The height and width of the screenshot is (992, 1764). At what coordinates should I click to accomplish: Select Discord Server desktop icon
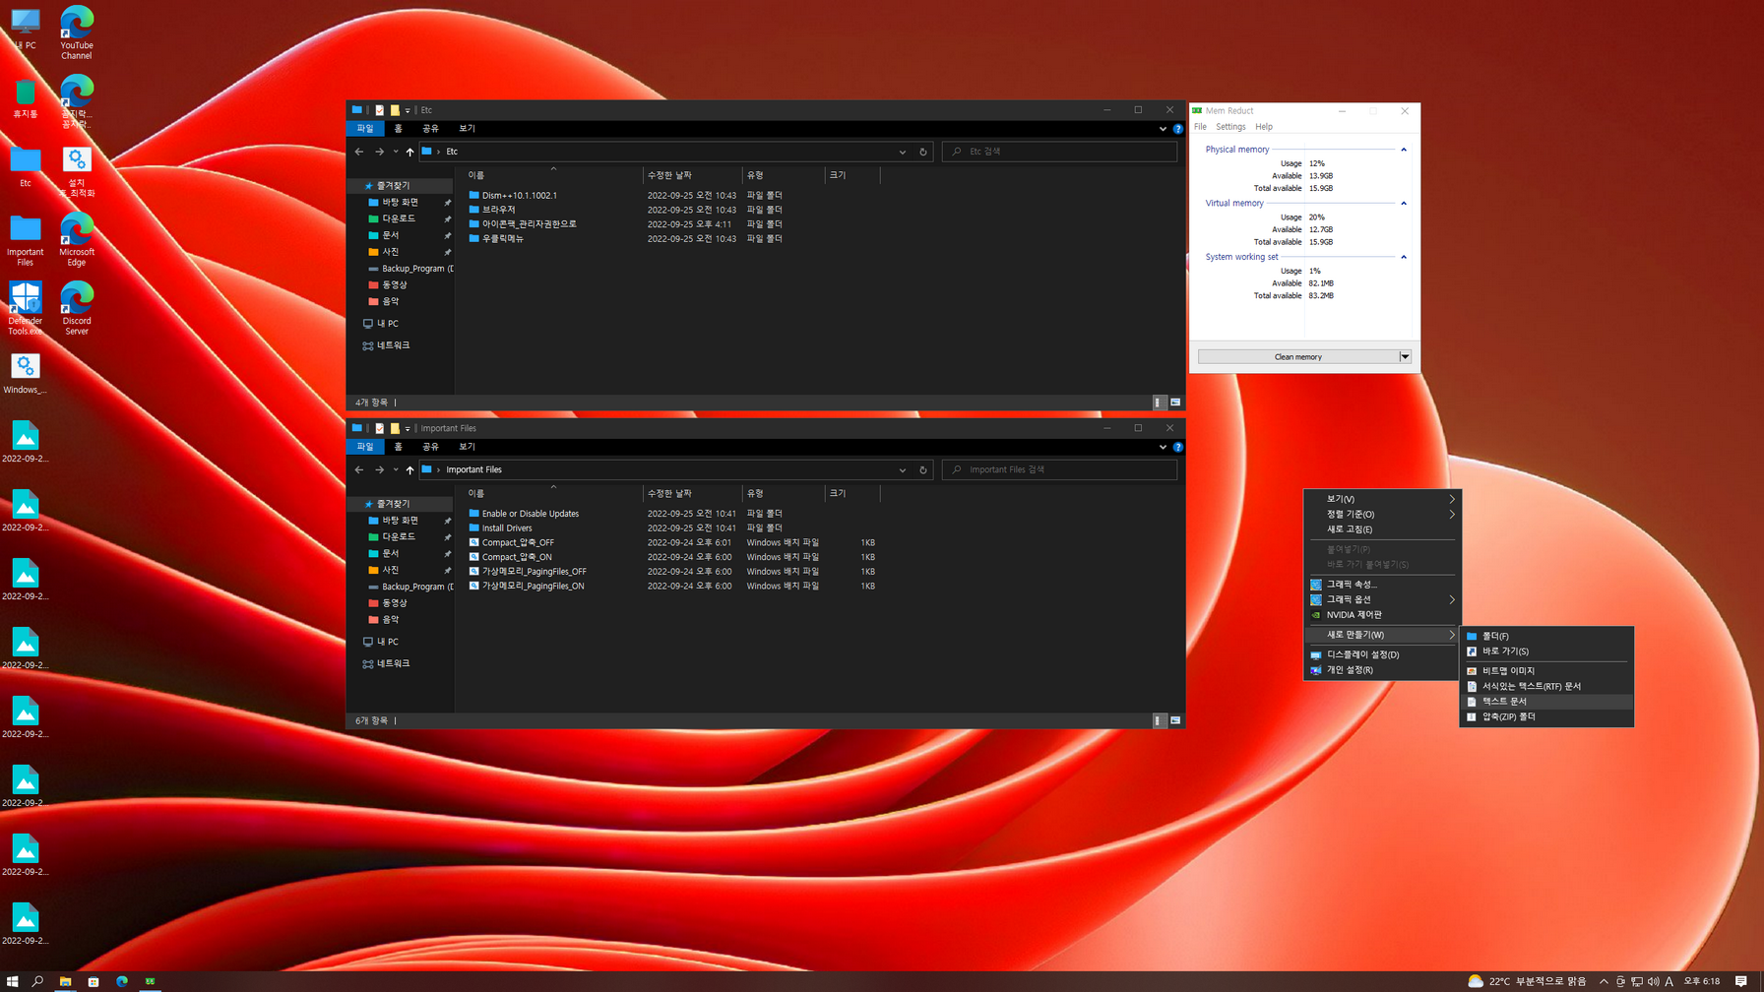(77, 307)
